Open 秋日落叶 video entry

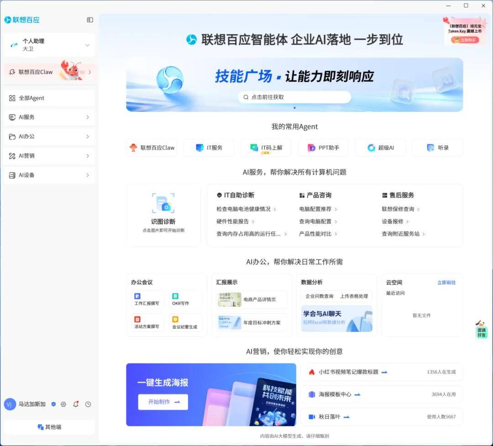point(381,417)
